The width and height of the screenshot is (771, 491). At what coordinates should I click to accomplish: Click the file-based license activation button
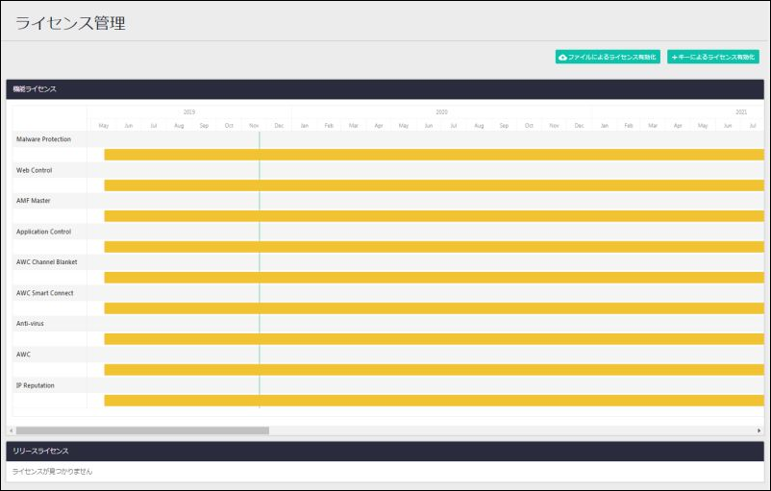point(608,57)
